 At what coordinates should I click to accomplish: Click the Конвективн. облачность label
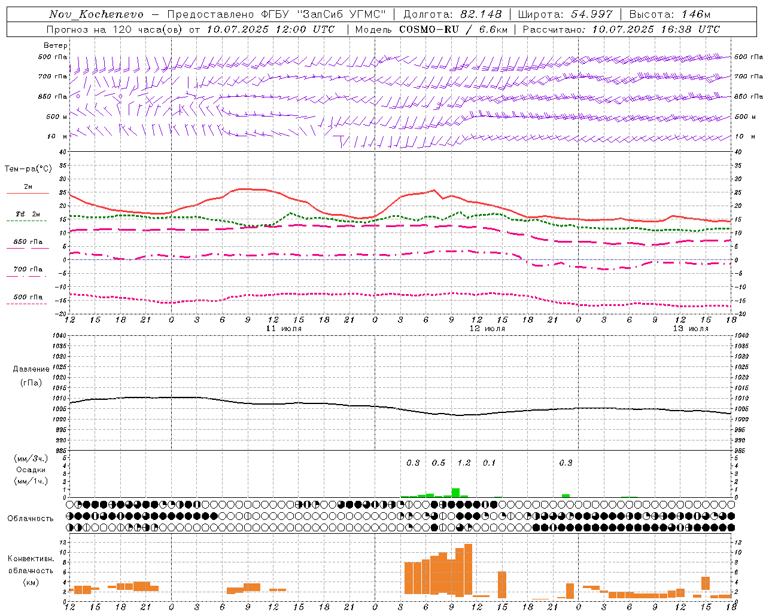point(31,564)
